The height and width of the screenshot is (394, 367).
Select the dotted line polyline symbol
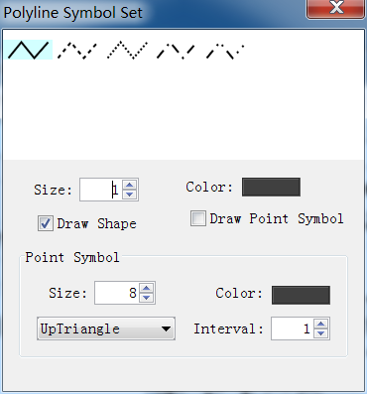pos(127,51)
